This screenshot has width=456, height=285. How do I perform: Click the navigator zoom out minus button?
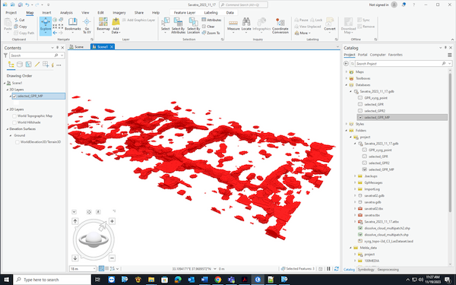point(112,258)
